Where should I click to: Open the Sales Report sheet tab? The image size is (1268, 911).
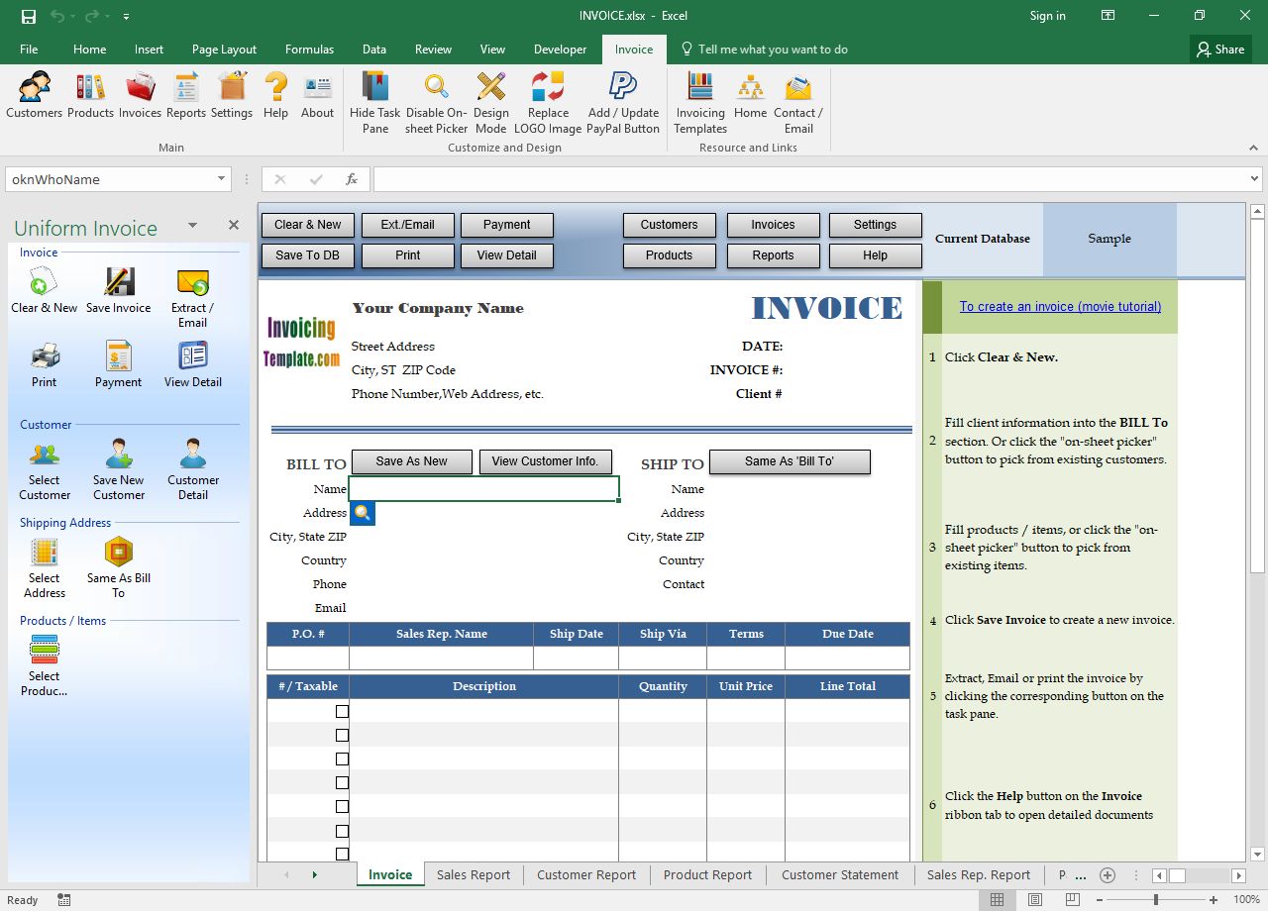click(x=474, y=874)
